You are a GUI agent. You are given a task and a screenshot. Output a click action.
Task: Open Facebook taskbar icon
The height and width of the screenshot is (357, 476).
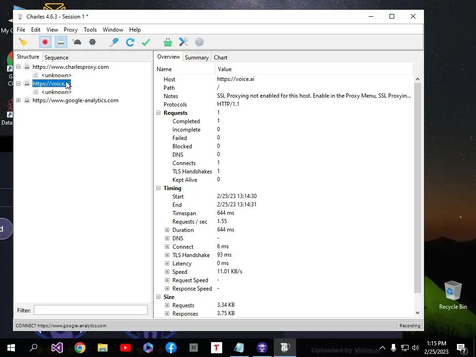tap(171, 348)
